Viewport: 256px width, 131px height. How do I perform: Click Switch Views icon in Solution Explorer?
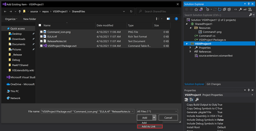(x=201, y=9)
